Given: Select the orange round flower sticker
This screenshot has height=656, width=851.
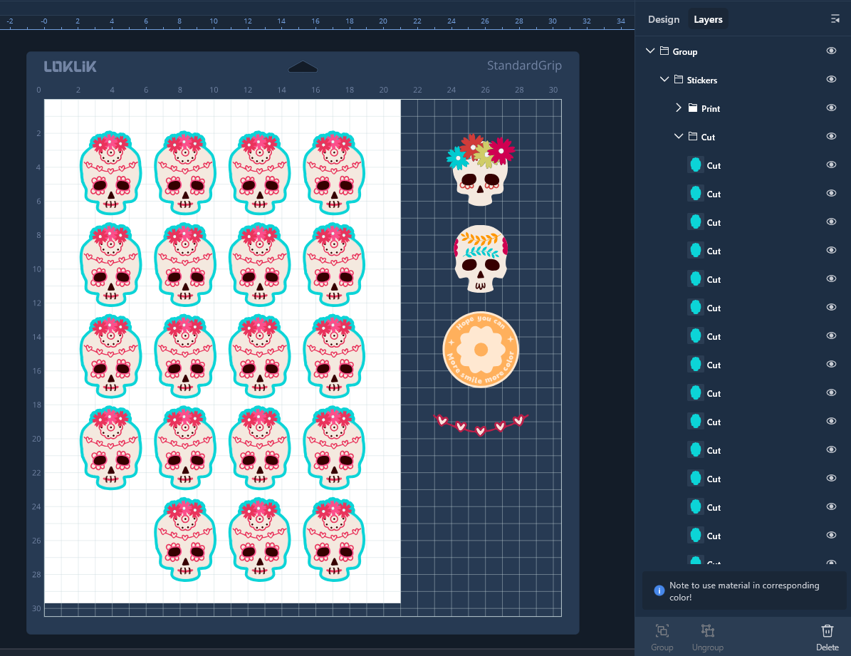Looking at the screenshot, I should coord(481,350).
